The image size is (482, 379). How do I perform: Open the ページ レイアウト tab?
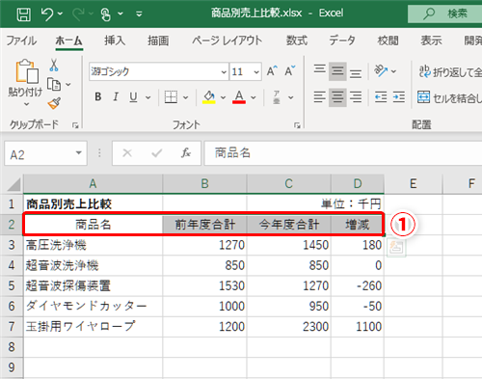coord(227,41)
